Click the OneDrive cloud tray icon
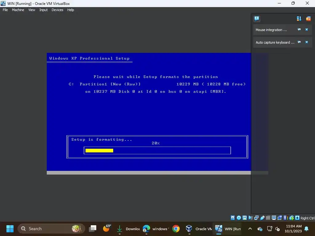315x236 pixels. 260,229
